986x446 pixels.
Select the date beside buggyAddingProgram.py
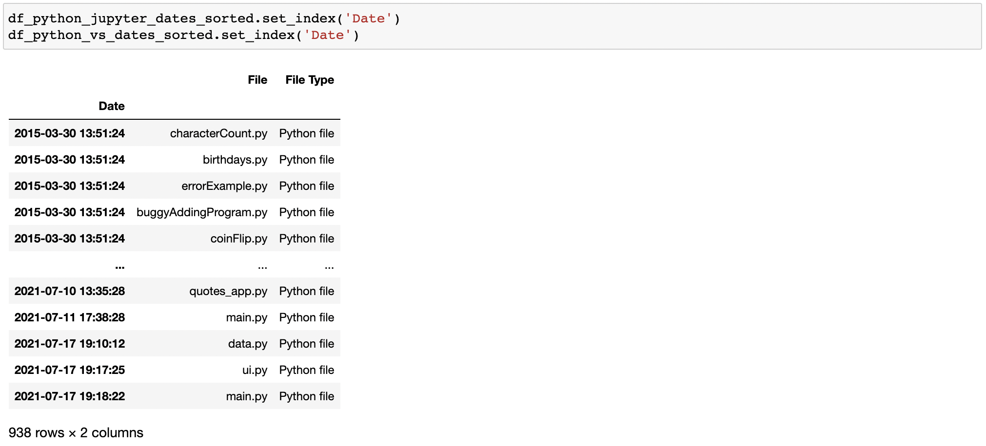70,212
